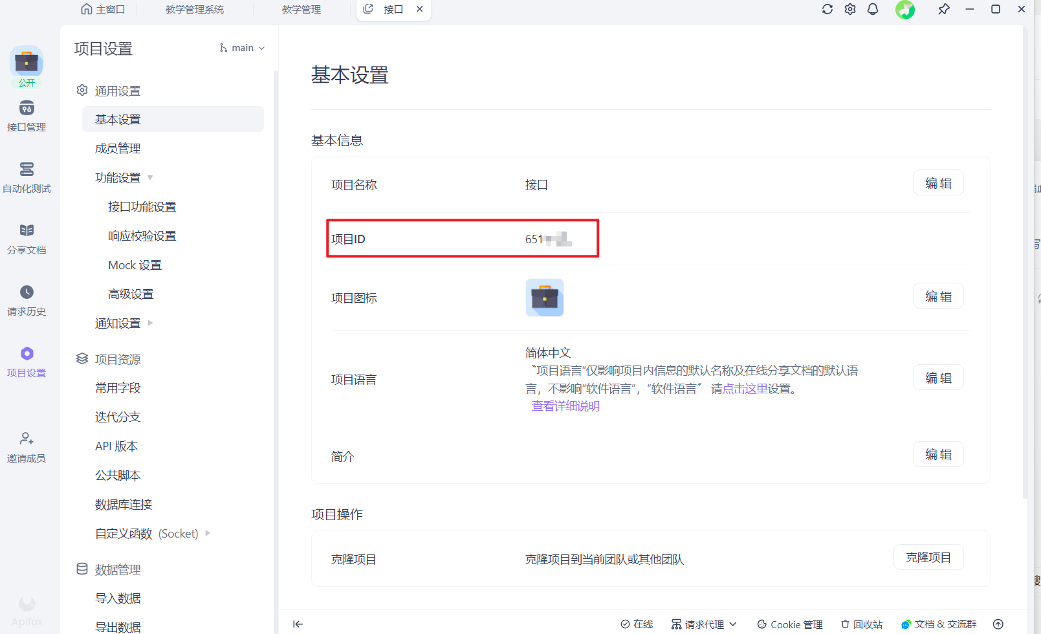Open the 接口管理 panel in the sidebar

(x=27, y=116)
